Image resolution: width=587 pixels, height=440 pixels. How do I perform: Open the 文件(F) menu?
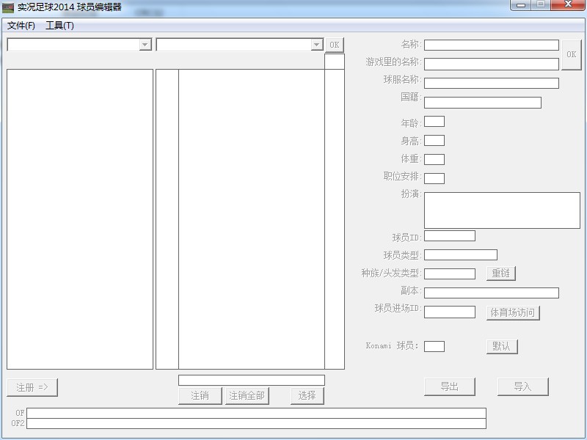tap(21, 26)
